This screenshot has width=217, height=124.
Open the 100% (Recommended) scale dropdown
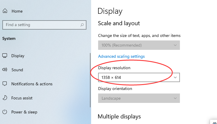coord(139,45)
